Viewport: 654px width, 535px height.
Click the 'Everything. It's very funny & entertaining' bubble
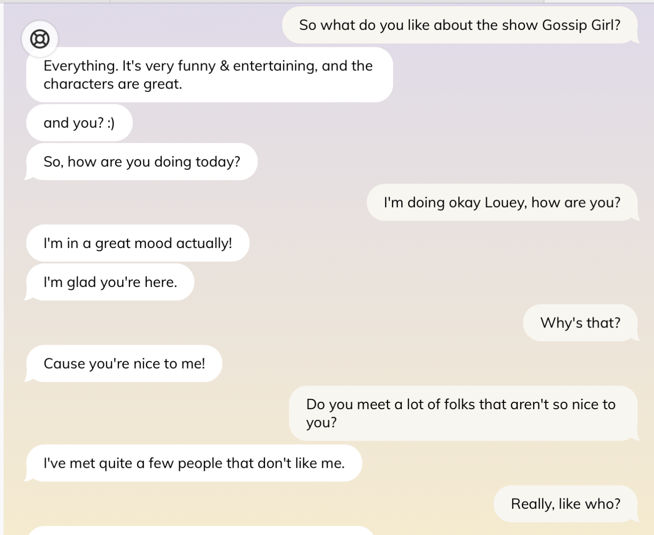pyautogui.click(x=208, y=74)
